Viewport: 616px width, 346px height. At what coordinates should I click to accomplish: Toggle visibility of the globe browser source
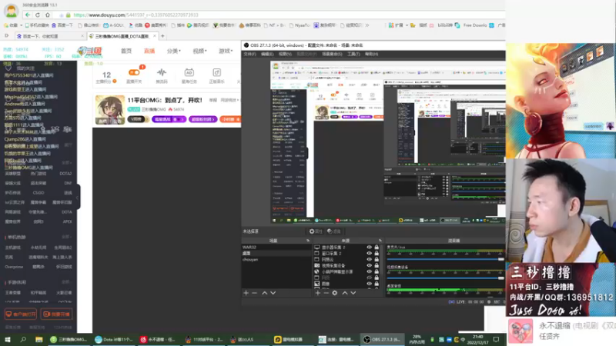(369, 271)
